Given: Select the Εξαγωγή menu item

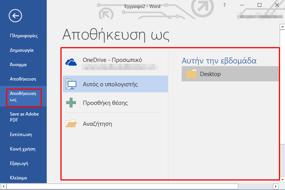Looking at the screenshot, I should (19, 163).
